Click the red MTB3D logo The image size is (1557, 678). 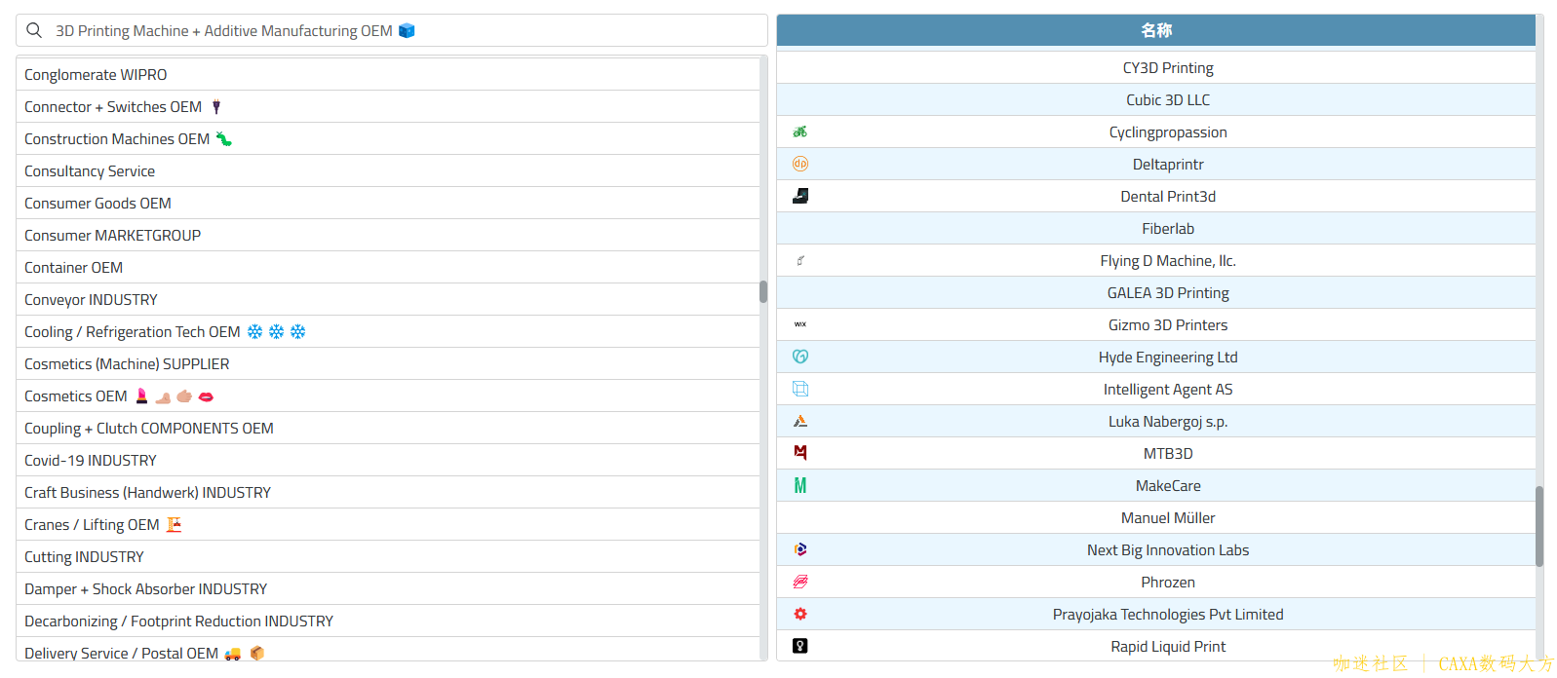click(800, 453)
